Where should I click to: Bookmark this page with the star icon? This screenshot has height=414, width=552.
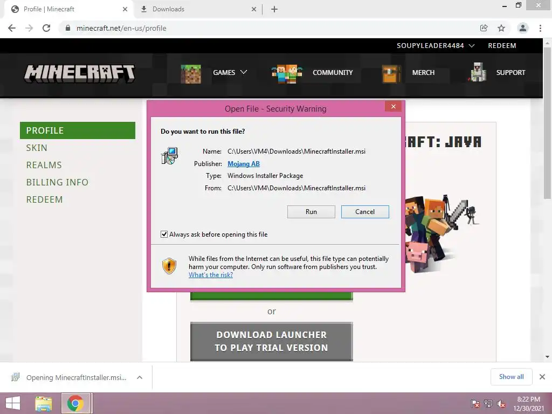click(501, 28)
